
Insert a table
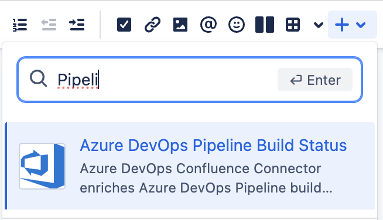[293, 25]
